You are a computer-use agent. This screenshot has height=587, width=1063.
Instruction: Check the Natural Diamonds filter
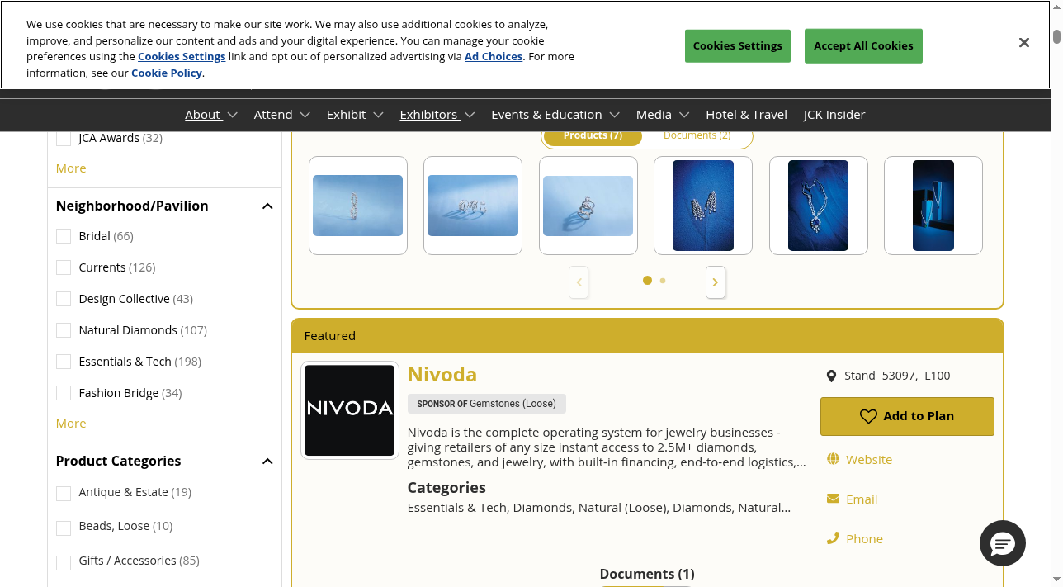tap(64, 330)
